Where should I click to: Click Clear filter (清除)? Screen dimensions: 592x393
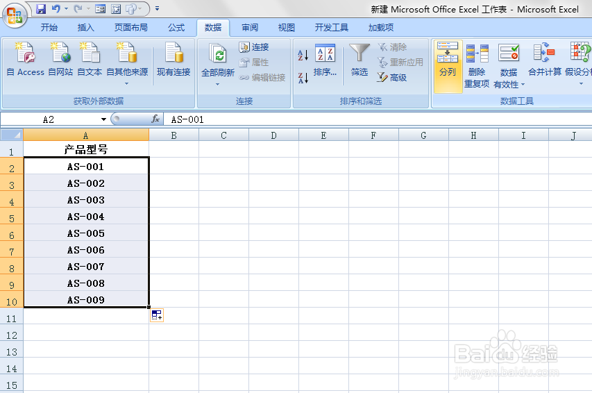click(x=393, y=47)
